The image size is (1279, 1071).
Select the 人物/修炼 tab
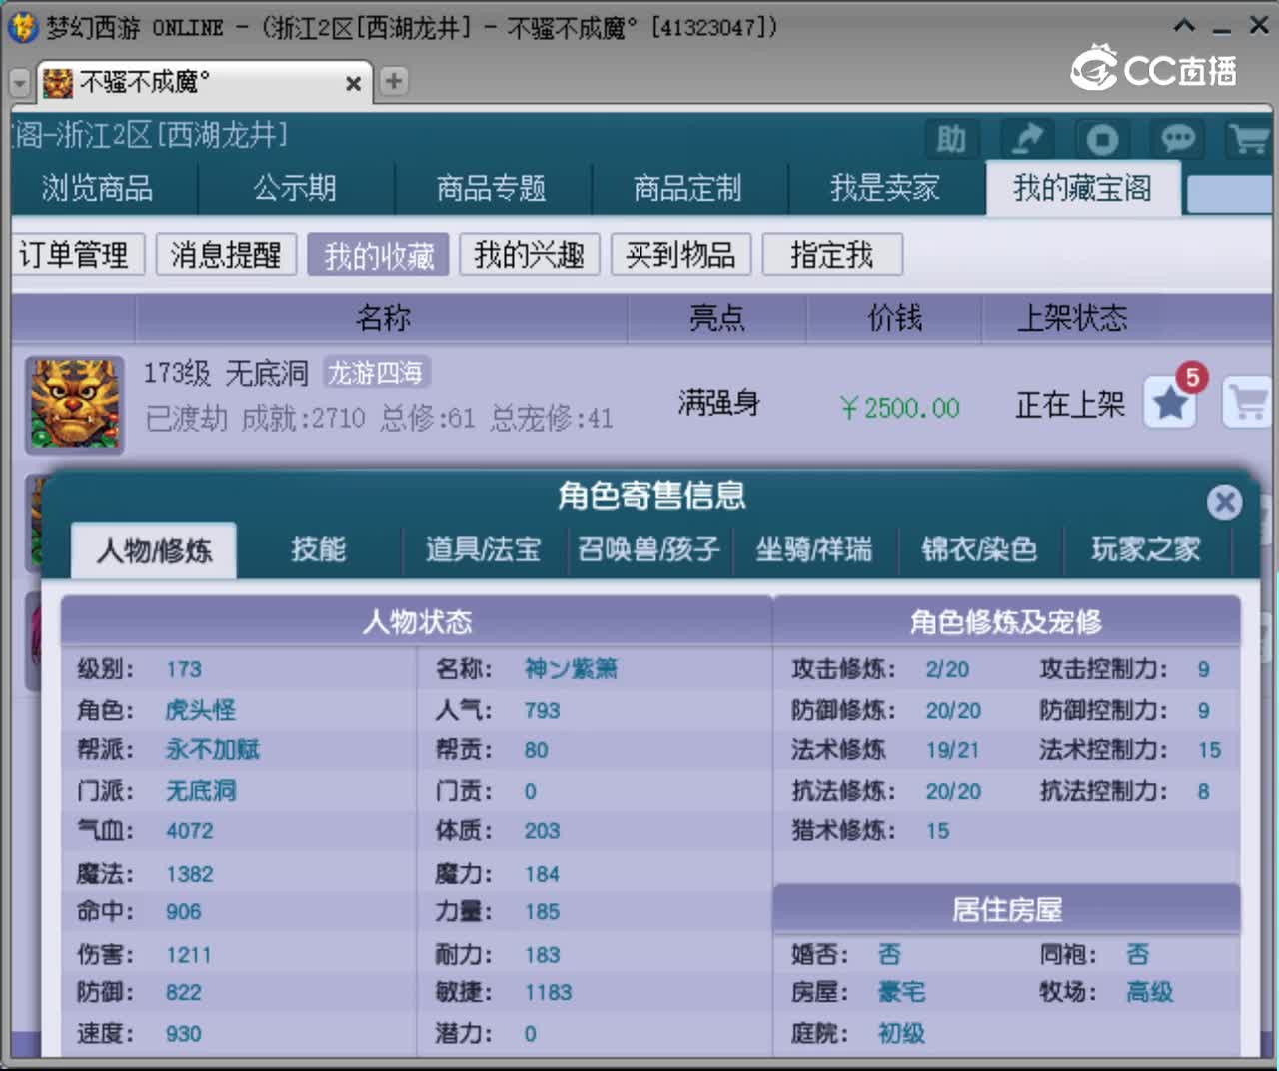(154, 550)
